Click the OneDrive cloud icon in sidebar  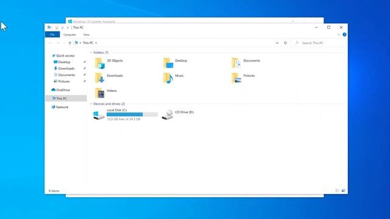[x=53, y=90]
